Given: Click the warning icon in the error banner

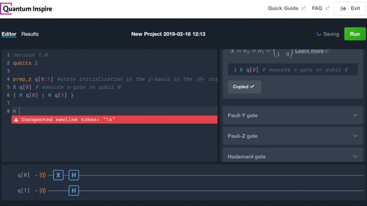Looking at the screenshot, I should tap(16, 120).
